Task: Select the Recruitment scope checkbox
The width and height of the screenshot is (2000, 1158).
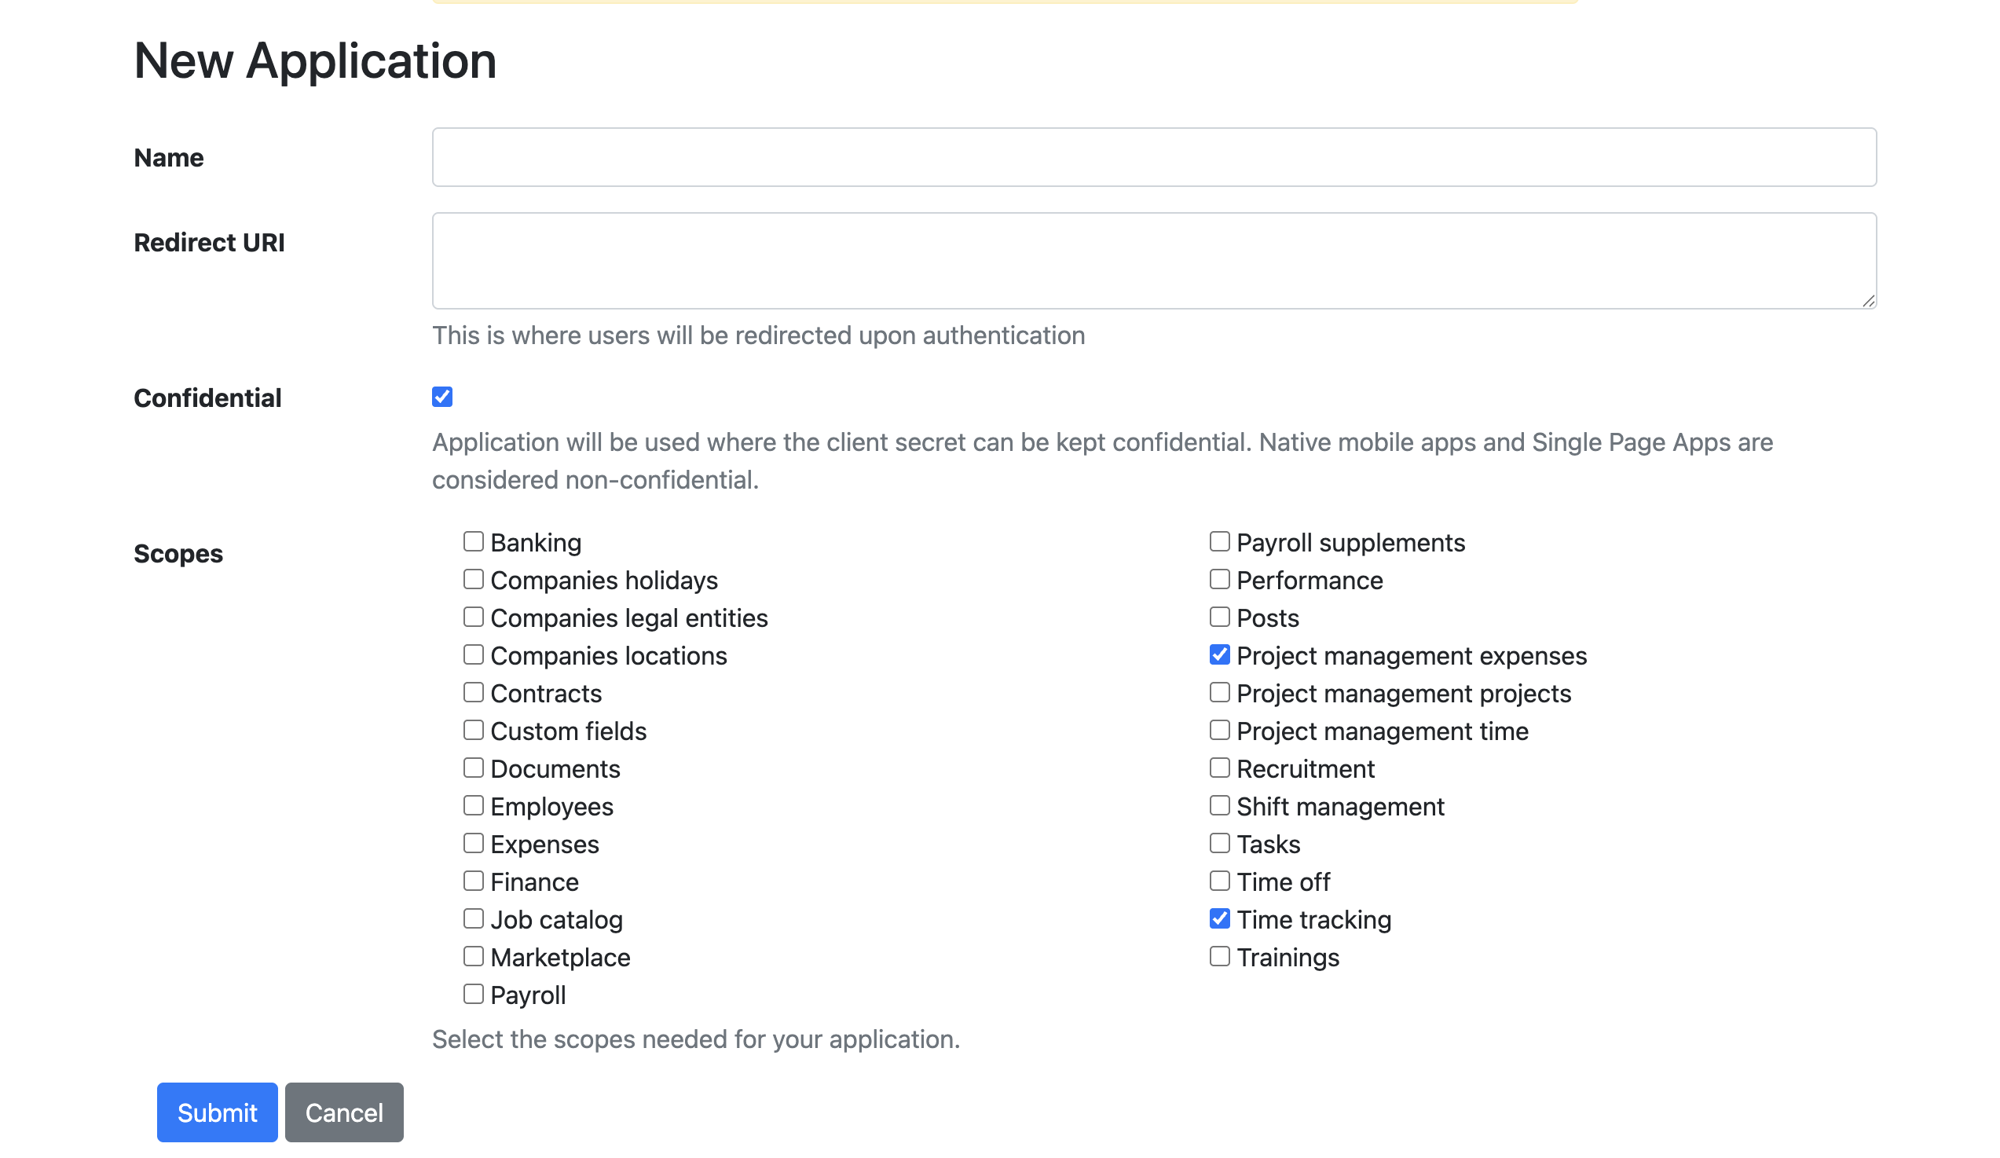Action: click(x=1219, y=768)
